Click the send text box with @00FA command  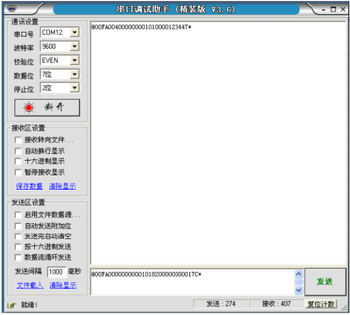[193, 282]
